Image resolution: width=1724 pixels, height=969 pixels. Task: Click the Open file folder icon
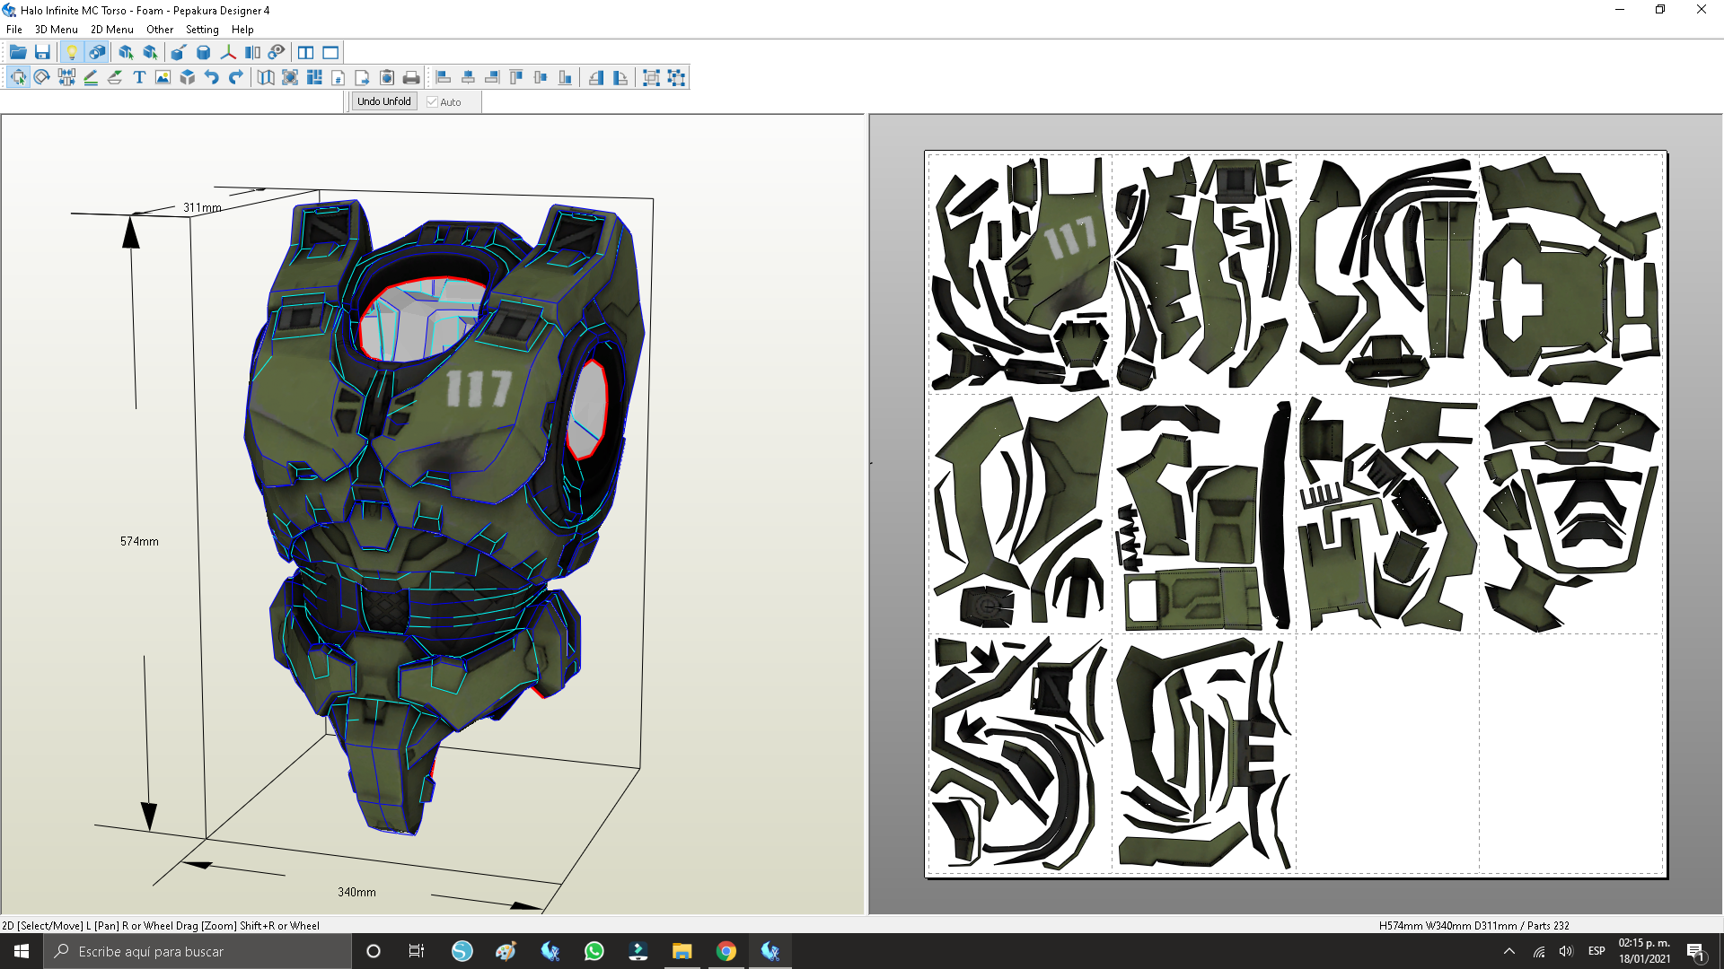pyautogui.click(x=18, y=53)
